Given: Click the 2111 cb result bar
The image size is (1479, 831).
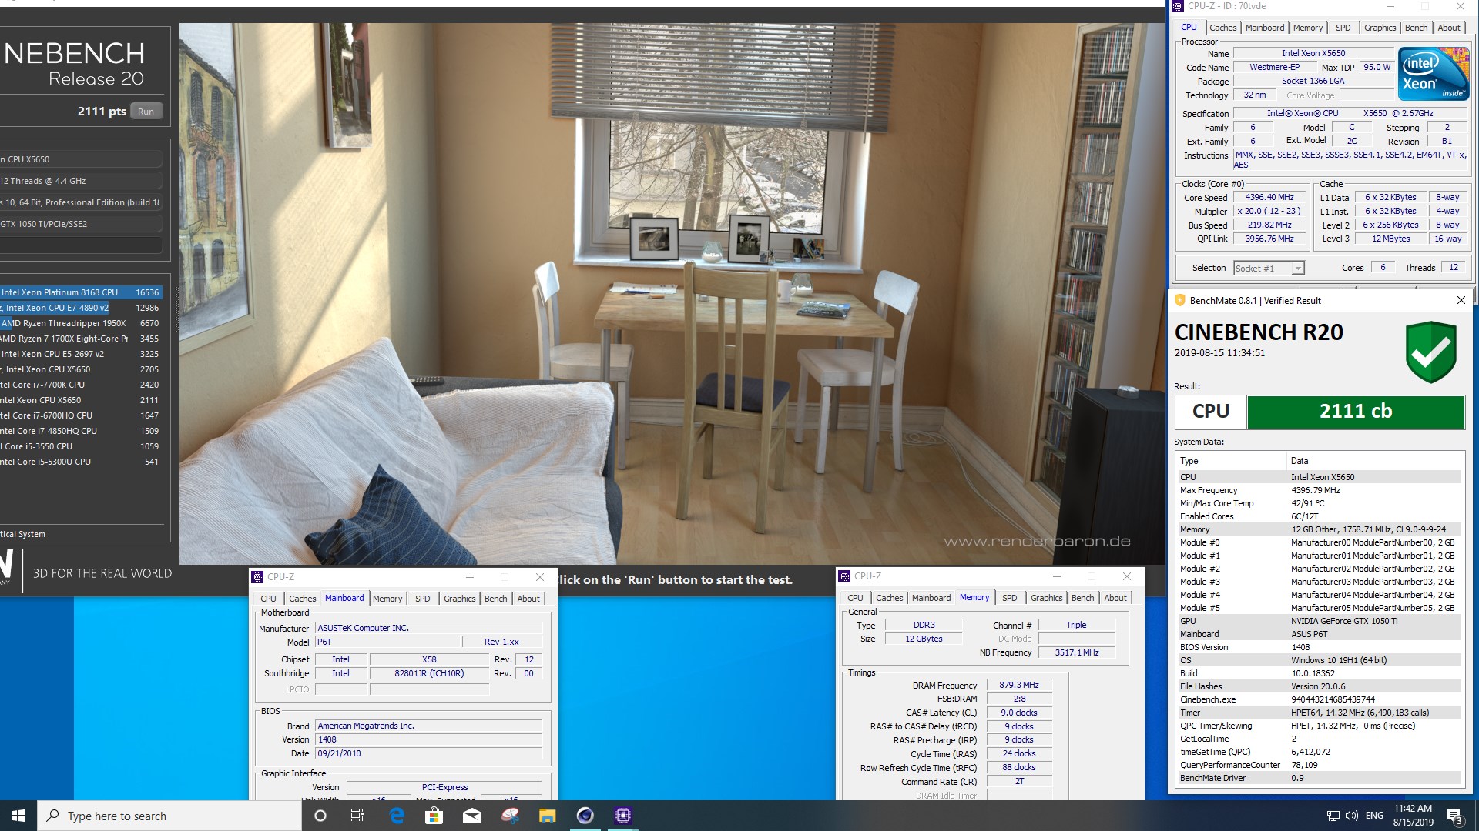Looking at the screenshot, I should 1356,412.
